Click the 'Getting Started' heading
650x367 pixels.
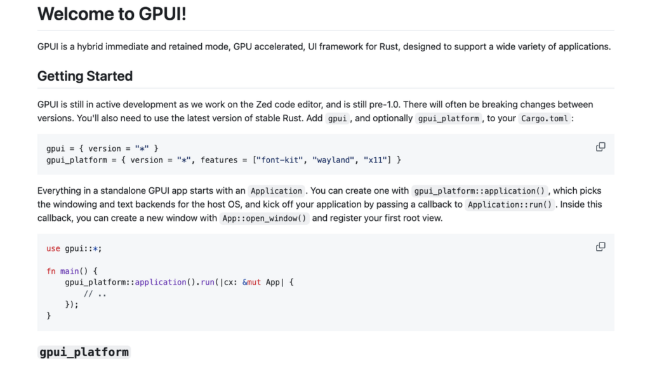[x=85, y=76]
